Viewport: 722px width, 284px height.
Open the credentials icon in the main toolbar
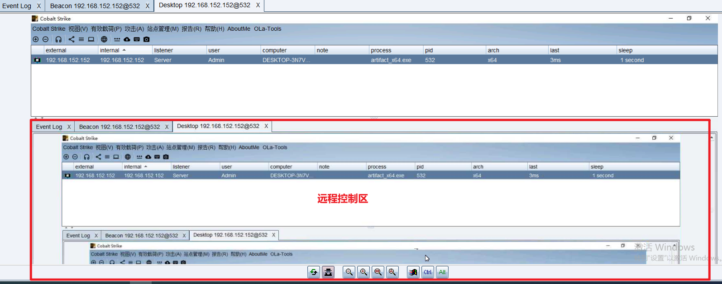pyautogui.click(x=117, y=39)
